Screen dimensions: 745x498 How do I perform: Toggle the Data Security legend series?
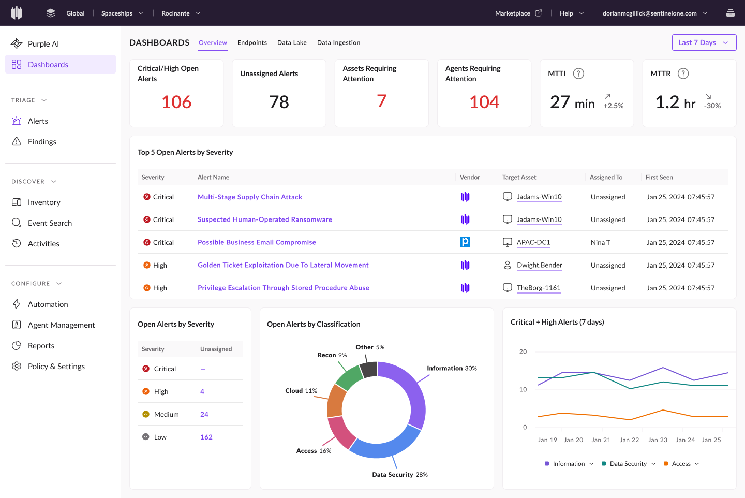(628, 464)
